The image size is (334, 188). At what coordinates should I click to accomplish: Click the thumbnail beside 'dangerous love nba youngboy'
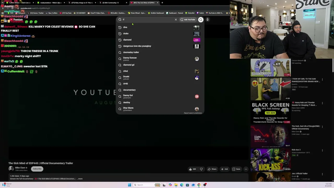197,46
